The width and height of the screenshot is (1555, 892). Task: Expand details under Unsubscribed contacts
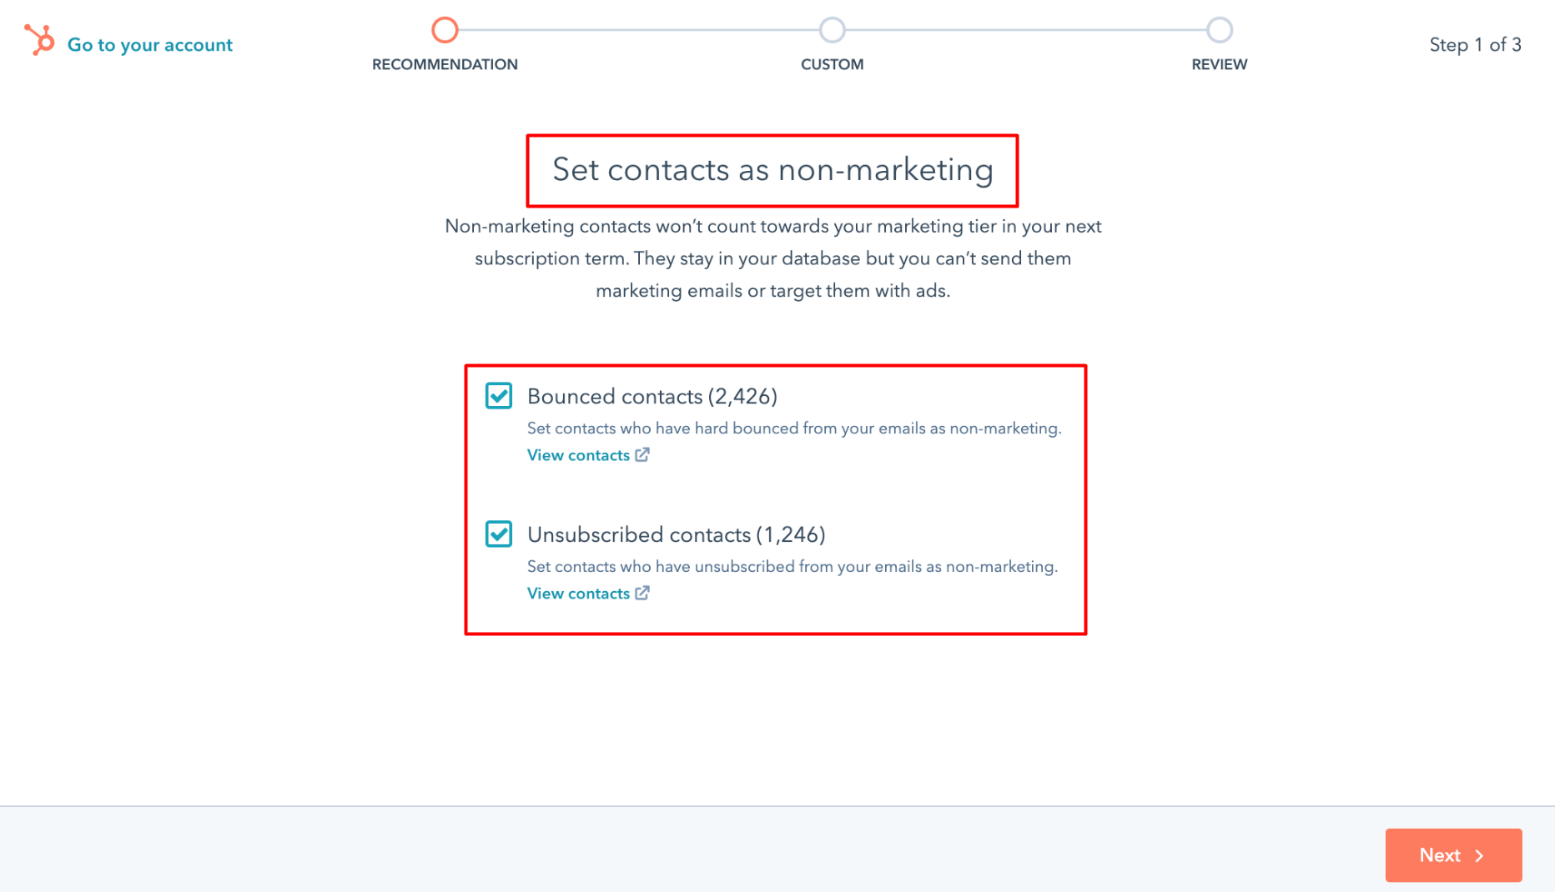click(x=579, y=593)
